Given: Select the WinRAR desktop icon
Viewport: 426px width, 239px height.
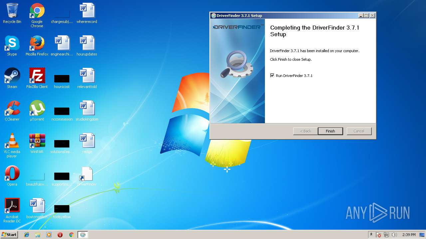Looking at the screenshot, I should (x=37, y=143).
